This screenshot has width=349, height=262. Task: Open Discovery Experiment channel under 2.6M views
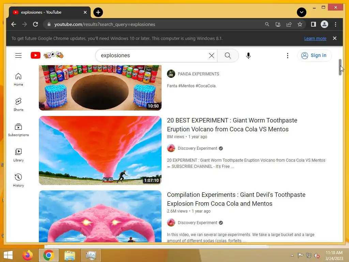click(197, 223)
